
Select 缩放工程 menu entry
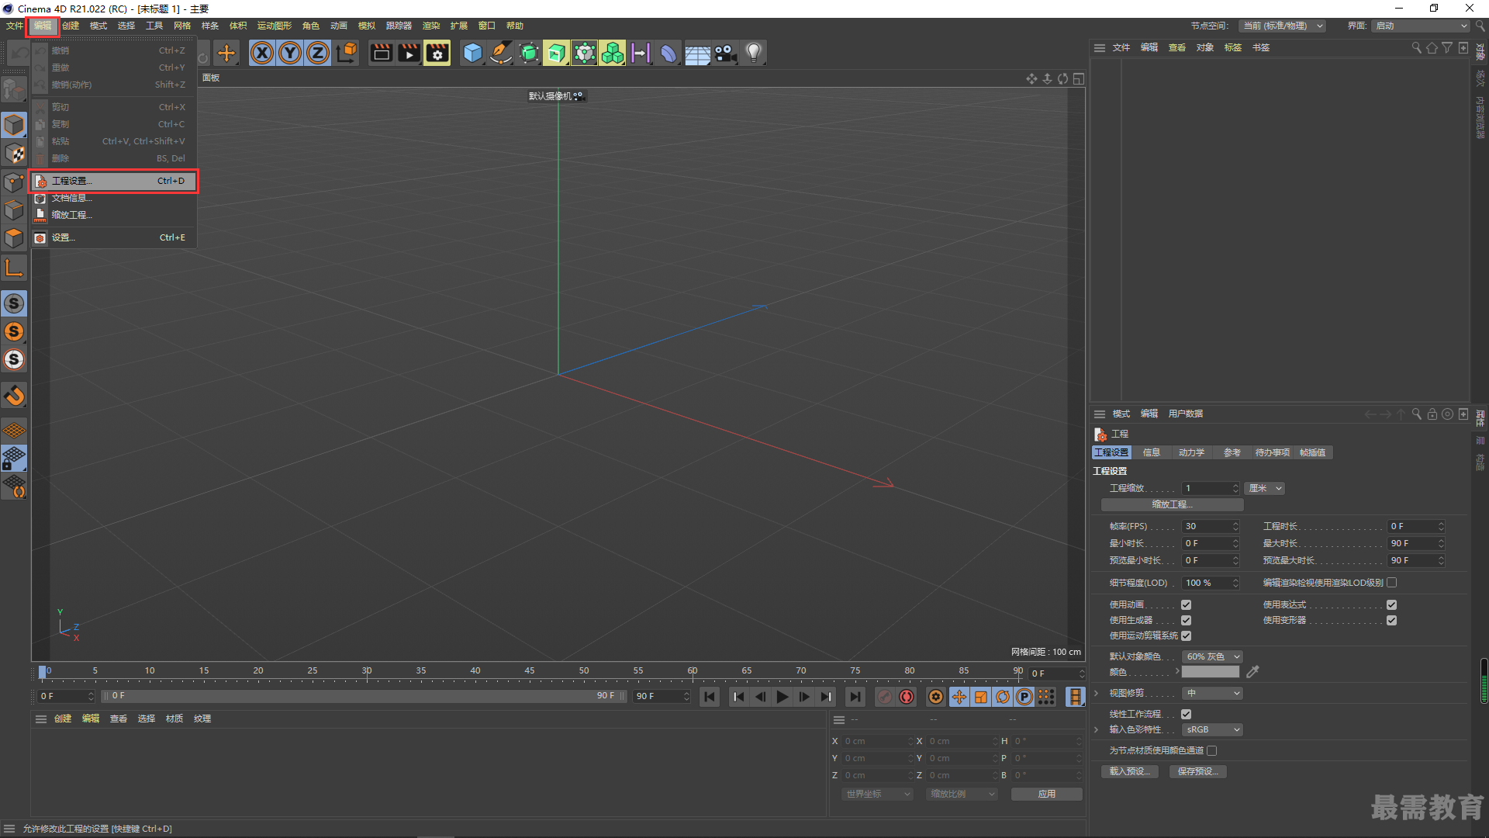(113, 216)
